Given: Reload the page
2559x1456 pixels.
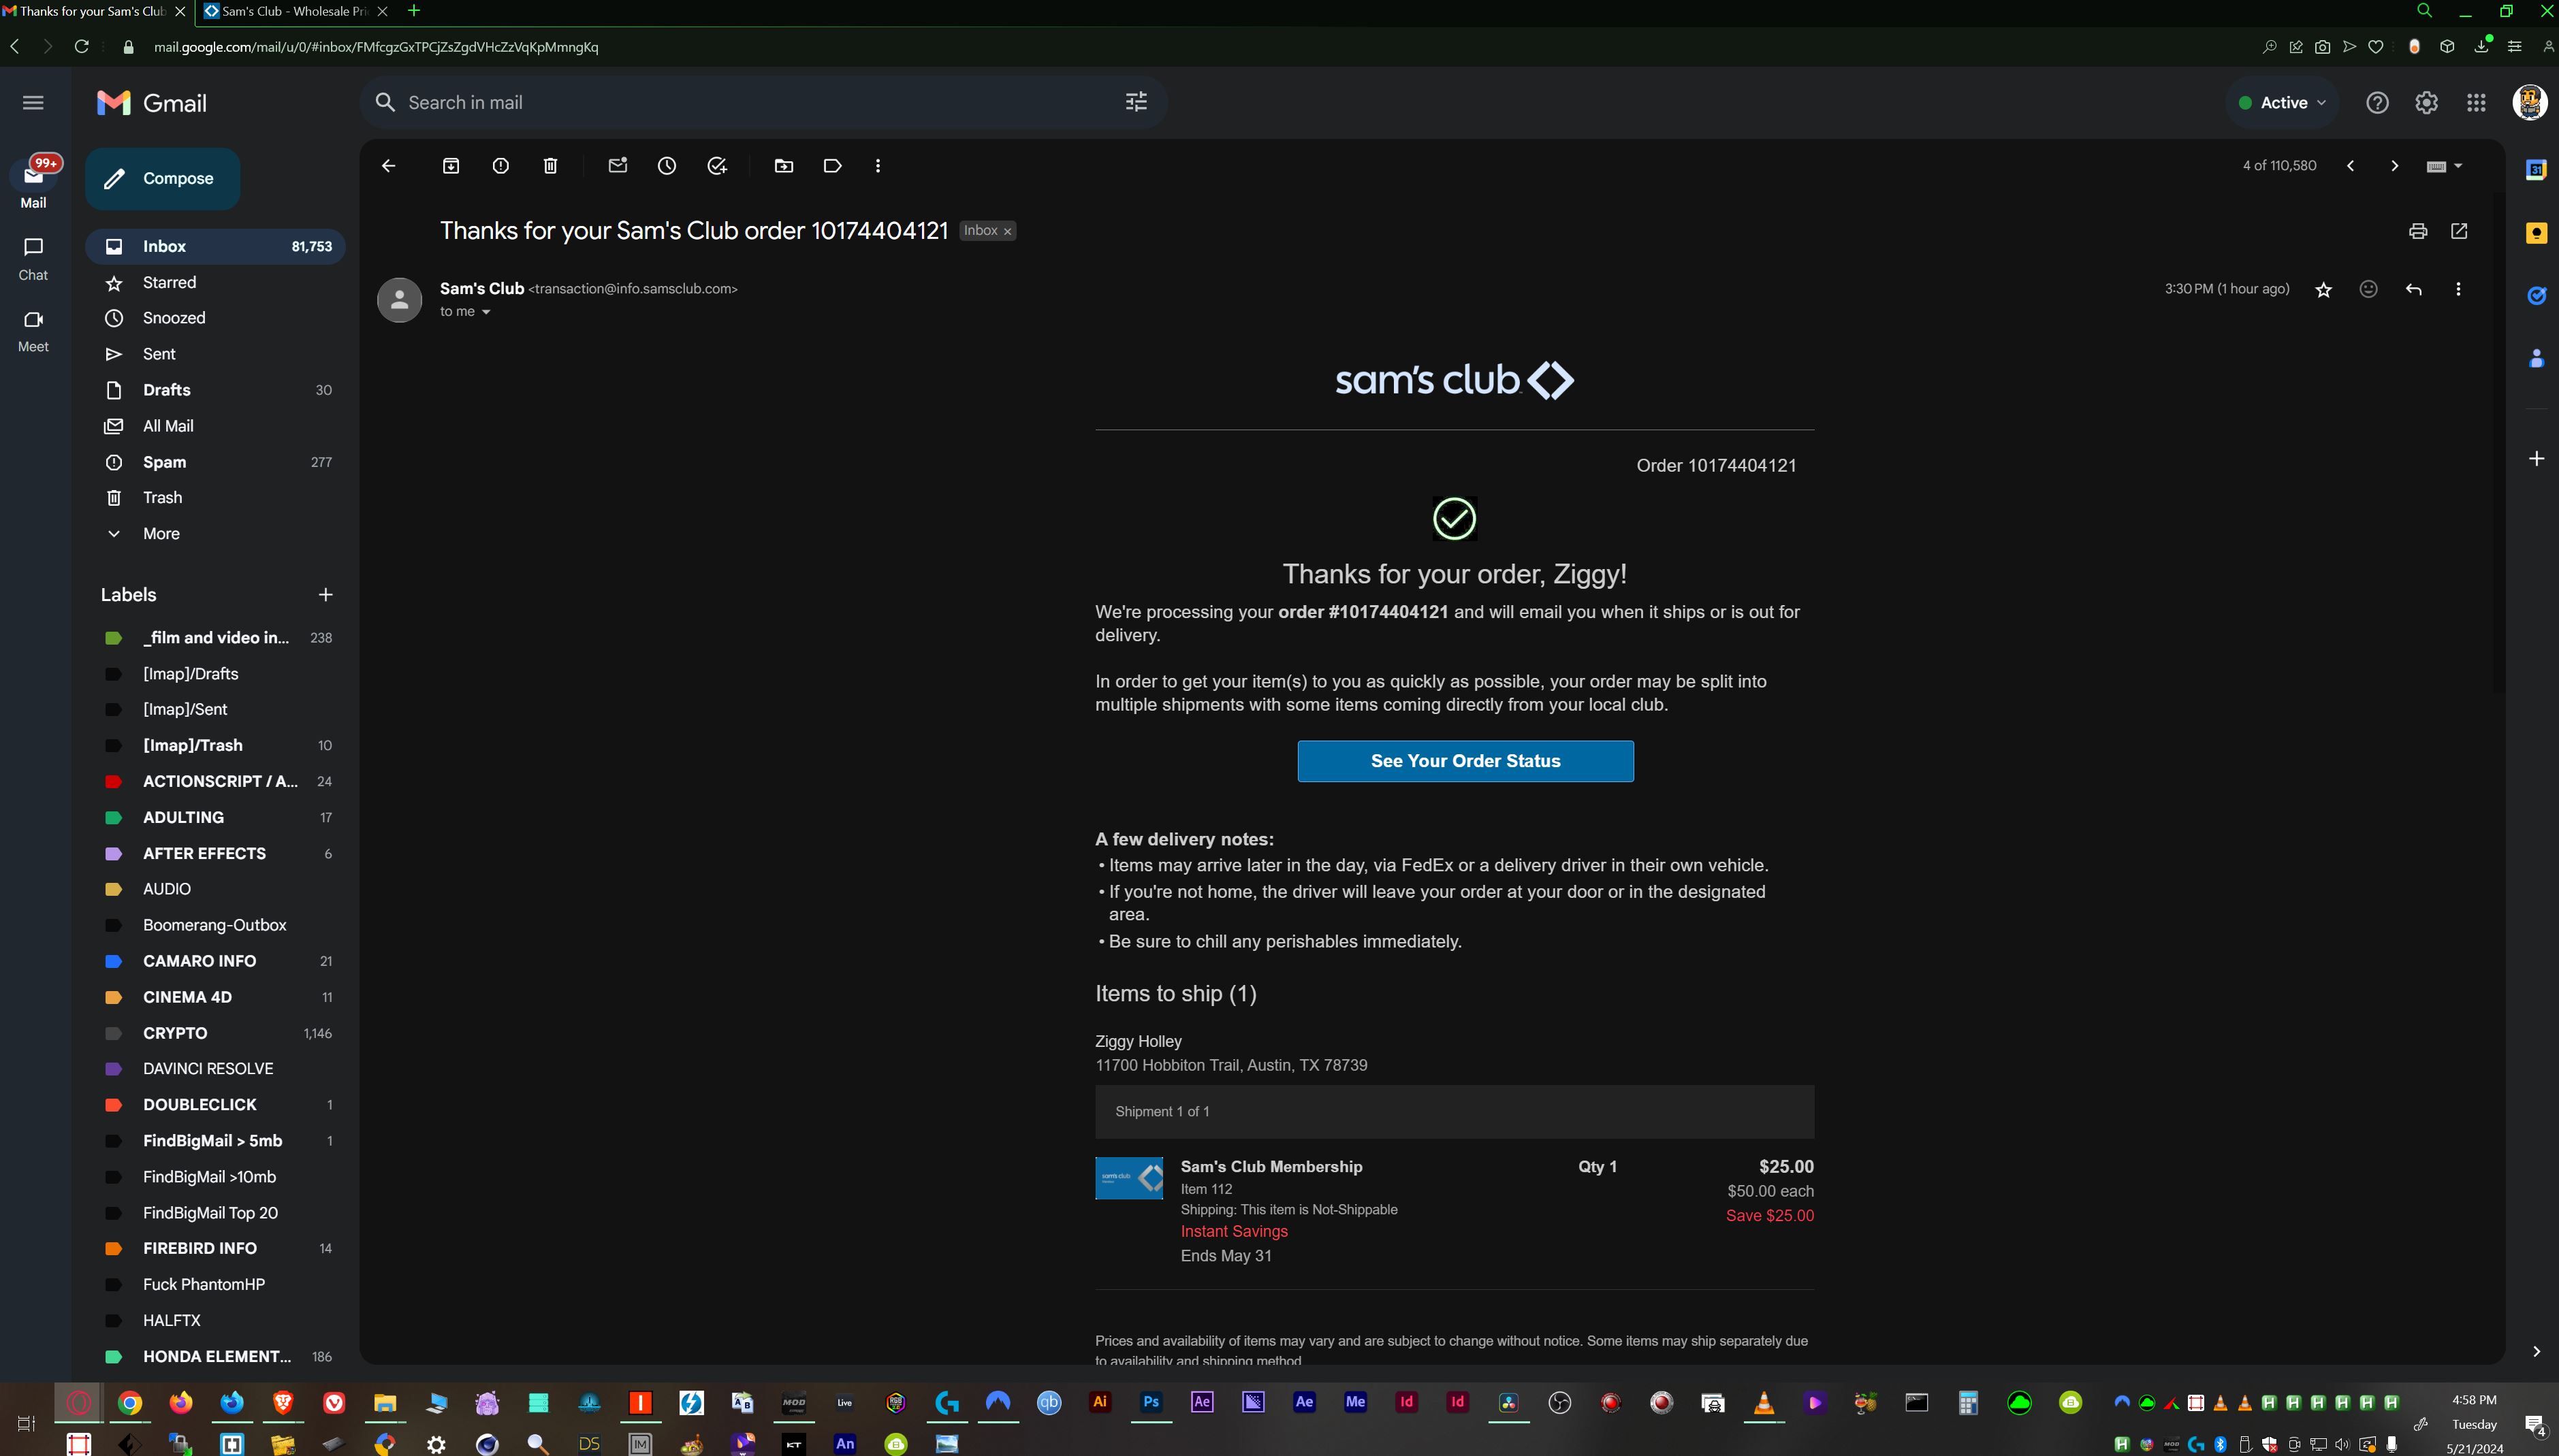Looking at the screenshot, I should coord(82,46).
